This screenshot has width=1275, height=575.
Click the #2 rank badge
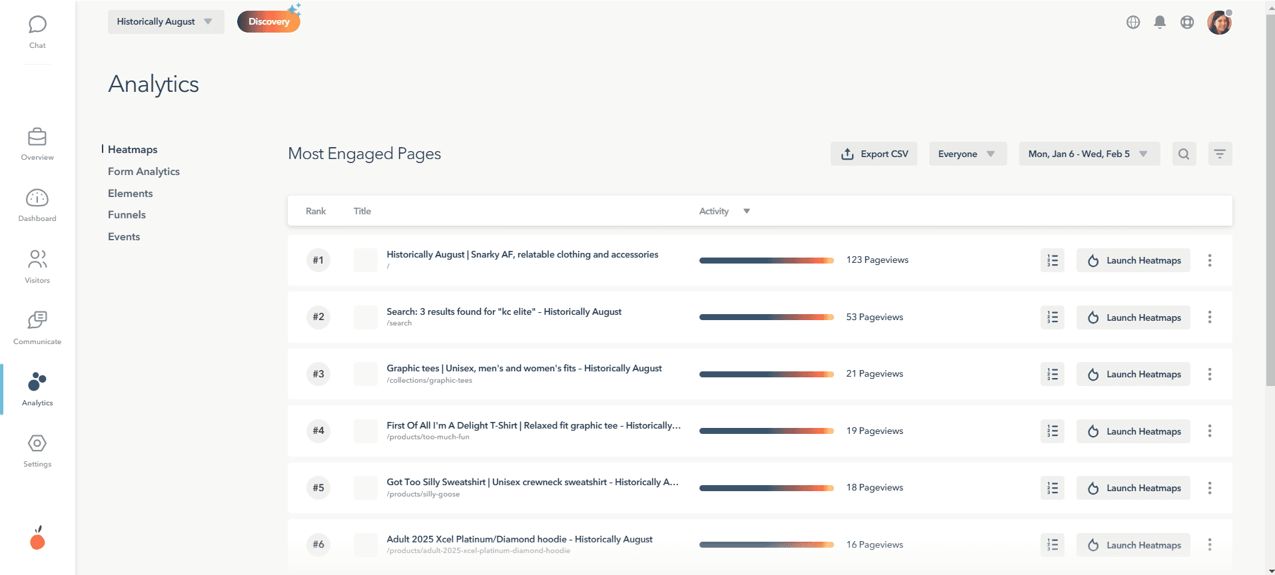[x=318, y=317]
